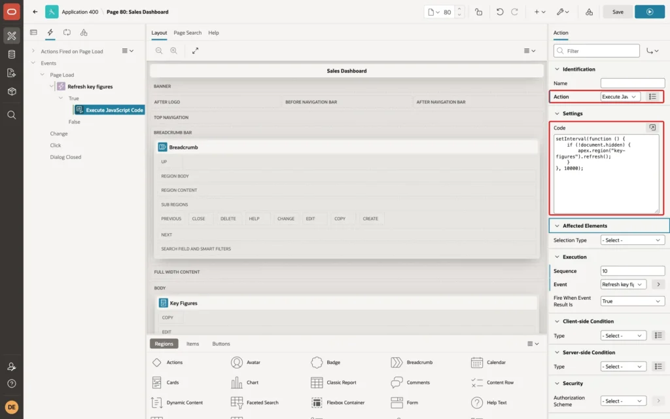
Task: Click the page number increment stepper
Action: 459,9
